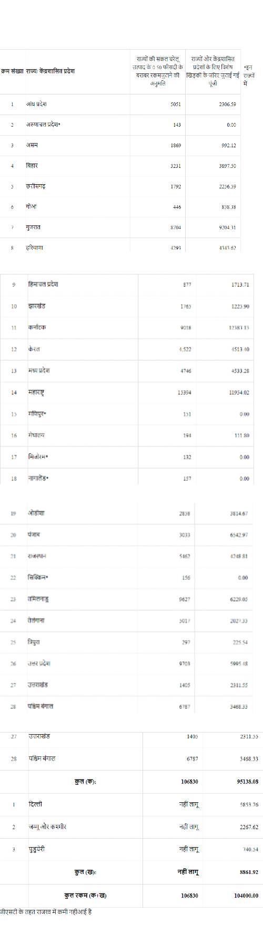Select the "हिमाचल प्रदेश" row name
Screen dimensions: 263x950
click(x=43, y=284)
